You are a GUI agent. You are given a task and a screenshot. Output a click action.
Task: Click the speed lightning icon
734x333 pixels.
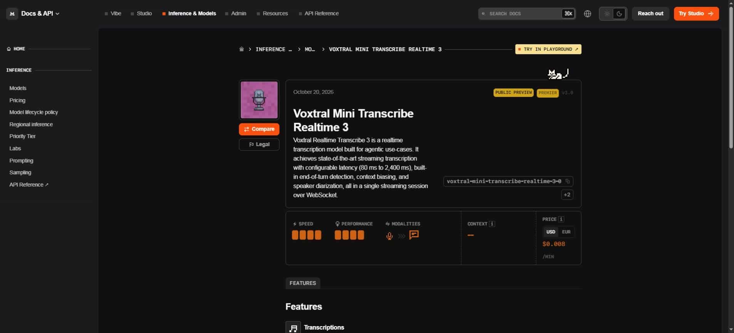coord(295,224)
